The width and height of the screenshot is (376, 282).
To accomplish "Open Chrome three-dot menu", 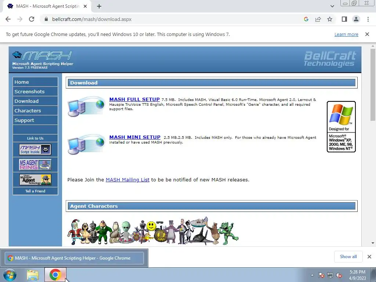I will coord(368,19).
